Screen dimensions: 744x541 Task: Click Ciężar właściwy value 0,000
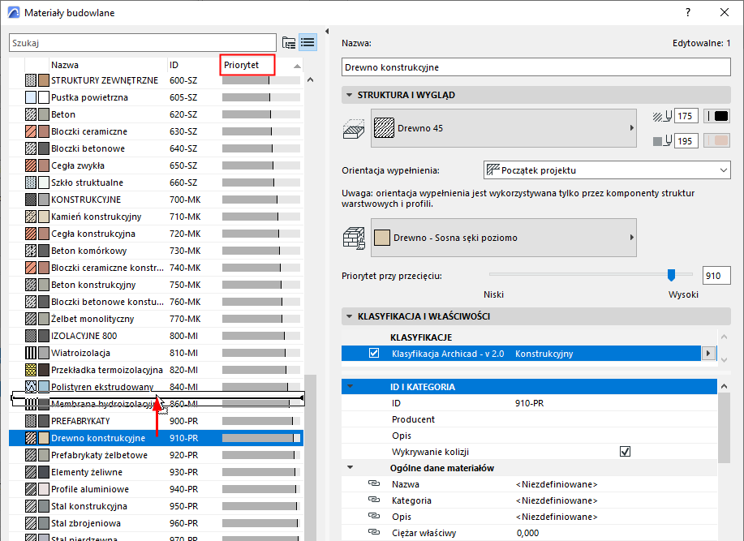pos(527,532)
